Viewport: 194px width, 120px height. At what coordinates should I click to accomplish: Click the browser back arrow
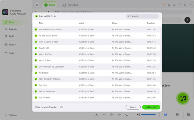(x=36, y=12)
